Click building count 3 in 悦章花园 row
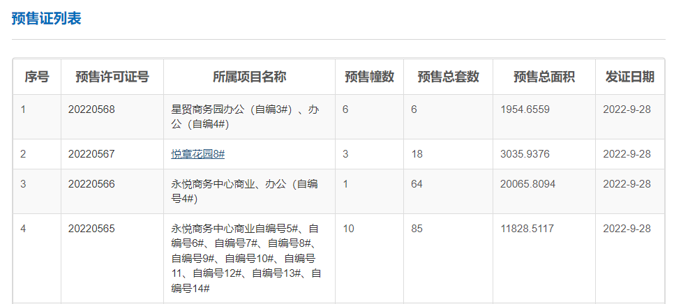Image resolution: width=674 pixels, height=304 pixels. [x=345, y=154]
